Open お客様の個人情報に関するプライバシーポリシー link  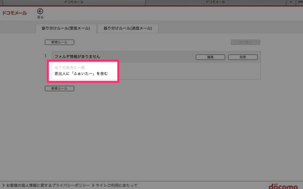(x=48, y=185)
